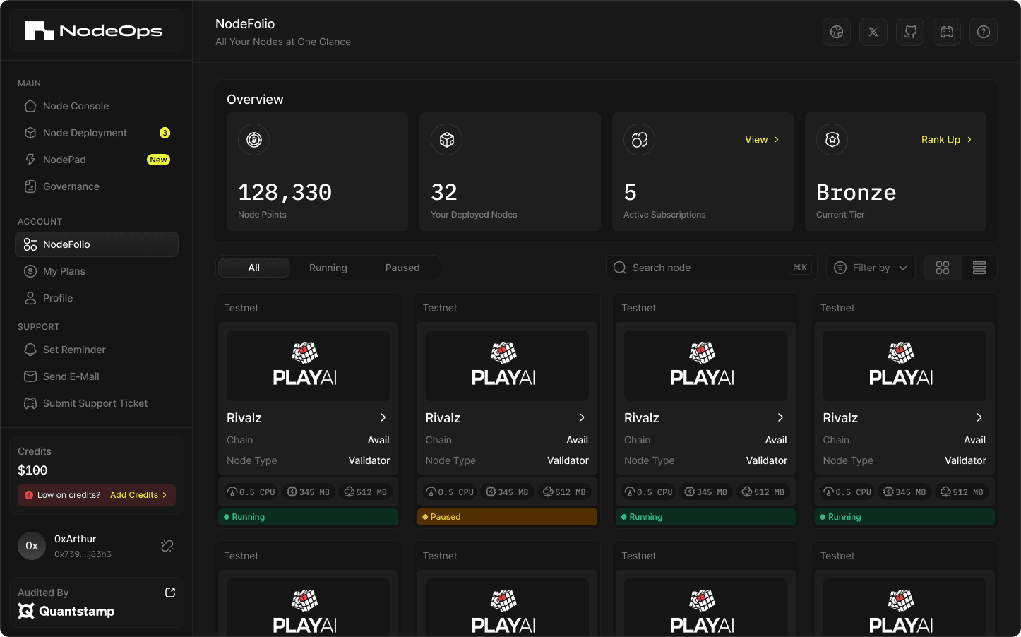This screenshot has width=1021, height=637.
Task: Click the NodeOps logo in the sidebar
Action: click(94, 31)
